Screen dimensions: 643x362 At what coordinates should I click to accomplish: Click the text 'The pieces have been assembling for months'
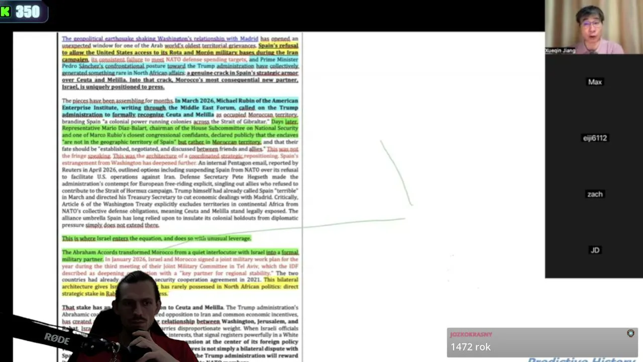pos(117,101)
